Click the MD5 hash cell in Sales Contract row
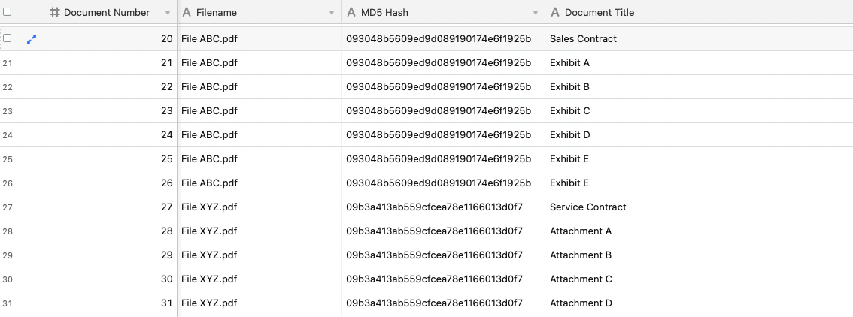Viewport: 853px width, 317px height. coord(443,38)
